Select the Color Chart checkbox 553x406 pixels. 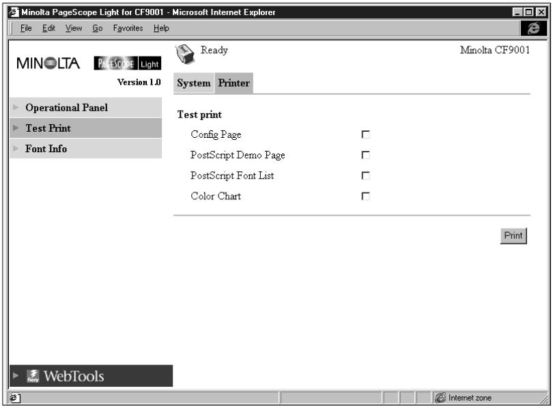click(x=366, y=196)
